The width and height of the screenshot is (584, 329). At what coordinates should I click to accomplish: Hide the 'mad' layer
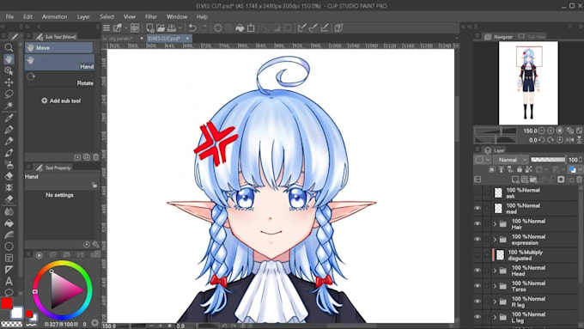point(478,208)
